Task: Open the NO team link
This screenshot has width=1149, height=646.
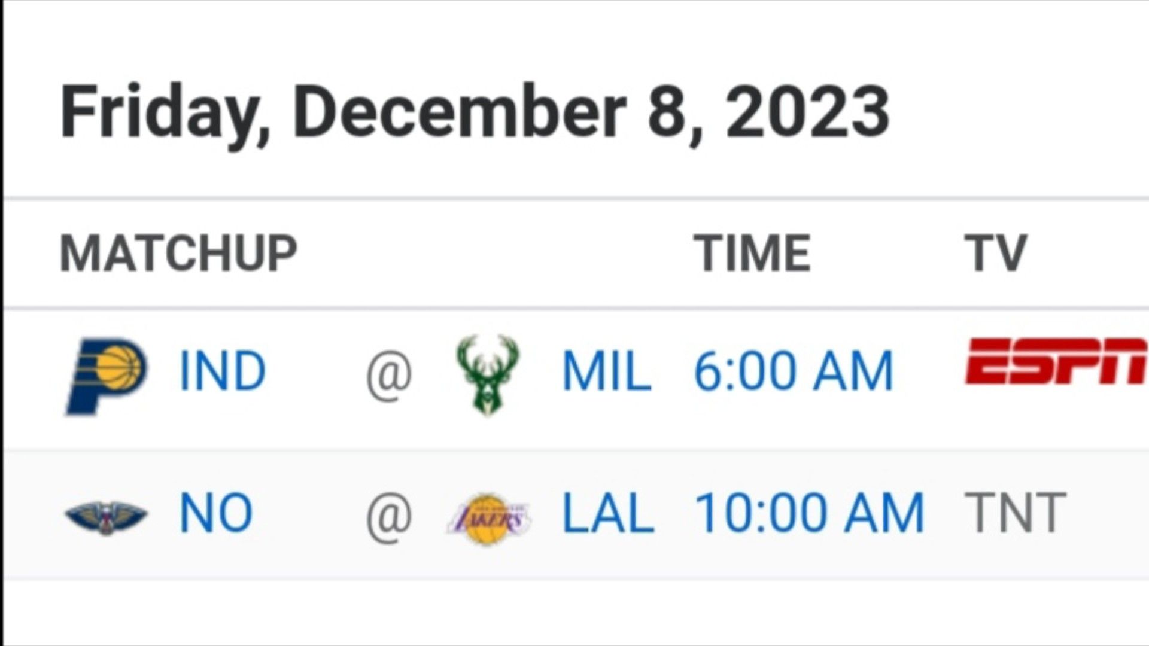Action: (216, 513)
